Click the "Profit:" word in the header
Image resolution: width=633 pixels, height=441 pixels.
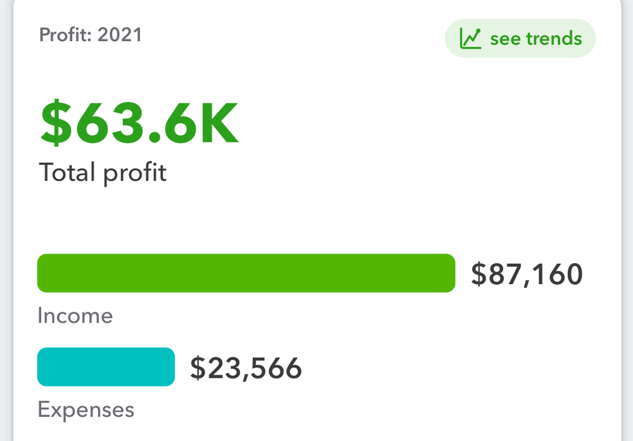[66, 34]
